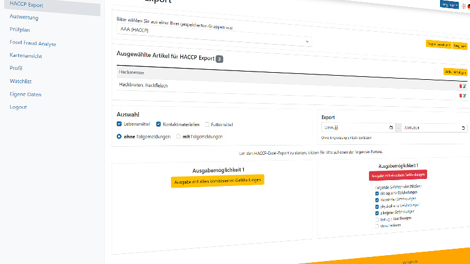The height and width of the screenshot is (264, 470).
Task: Uncheck biologische Gefährdungen checkbox
Action: point(377,194)
